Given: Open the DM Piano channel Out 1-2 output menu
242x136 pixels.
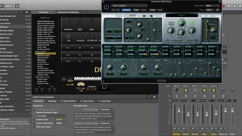Looking at the screenshot, I should [177, 86].
